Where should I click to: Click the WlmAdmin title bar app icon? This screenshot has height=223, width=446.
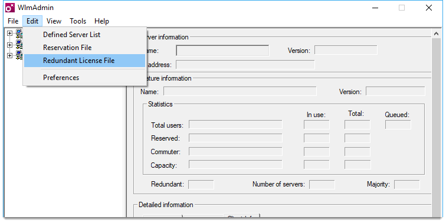click(x=10, y=8)
